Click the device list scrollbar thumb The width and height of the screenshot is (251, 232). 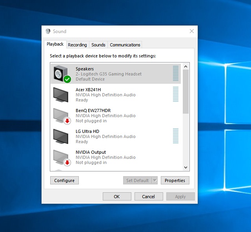tap(186, 92)
